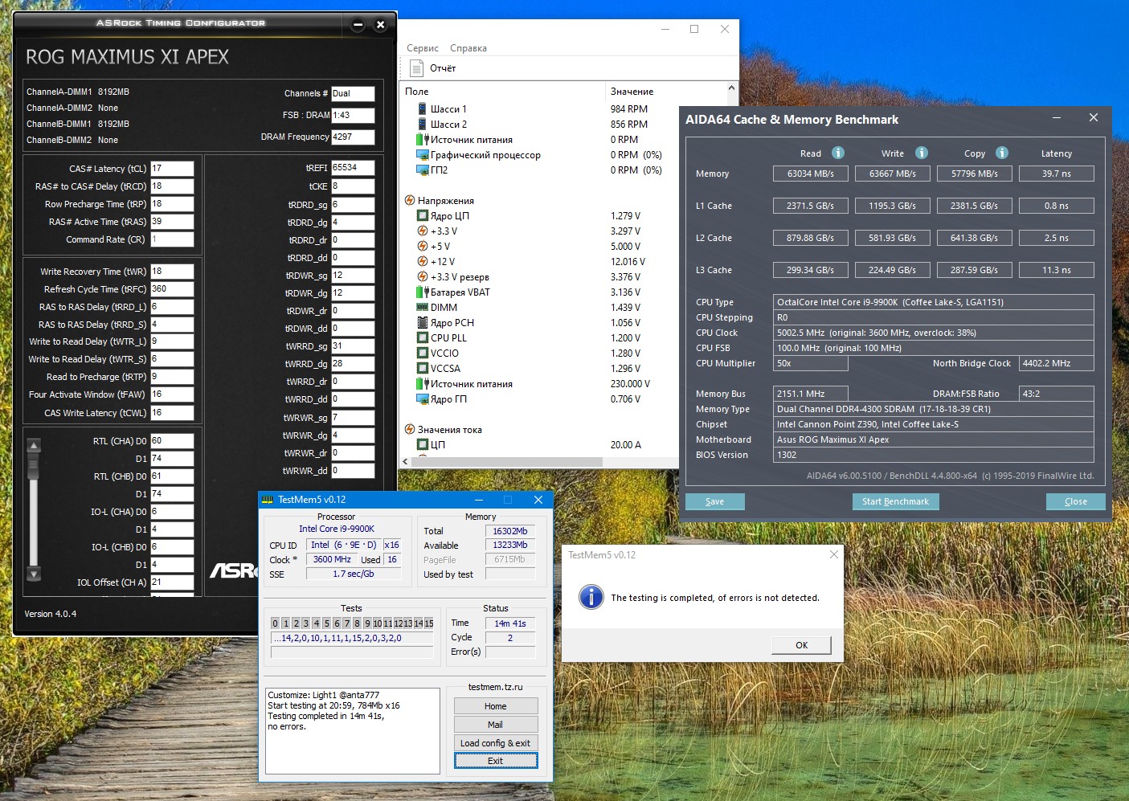This screenshot has height=801, width=1129.
Task: Click the info icon next to Read
Action: tap(838, 153)
